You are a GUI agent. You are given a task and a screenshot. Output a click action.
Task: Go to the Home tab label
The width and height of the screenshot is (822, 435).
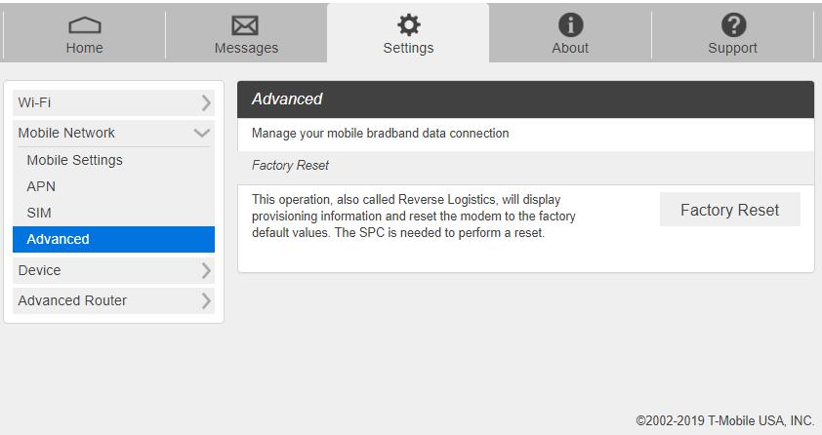(x=84, y=48)
